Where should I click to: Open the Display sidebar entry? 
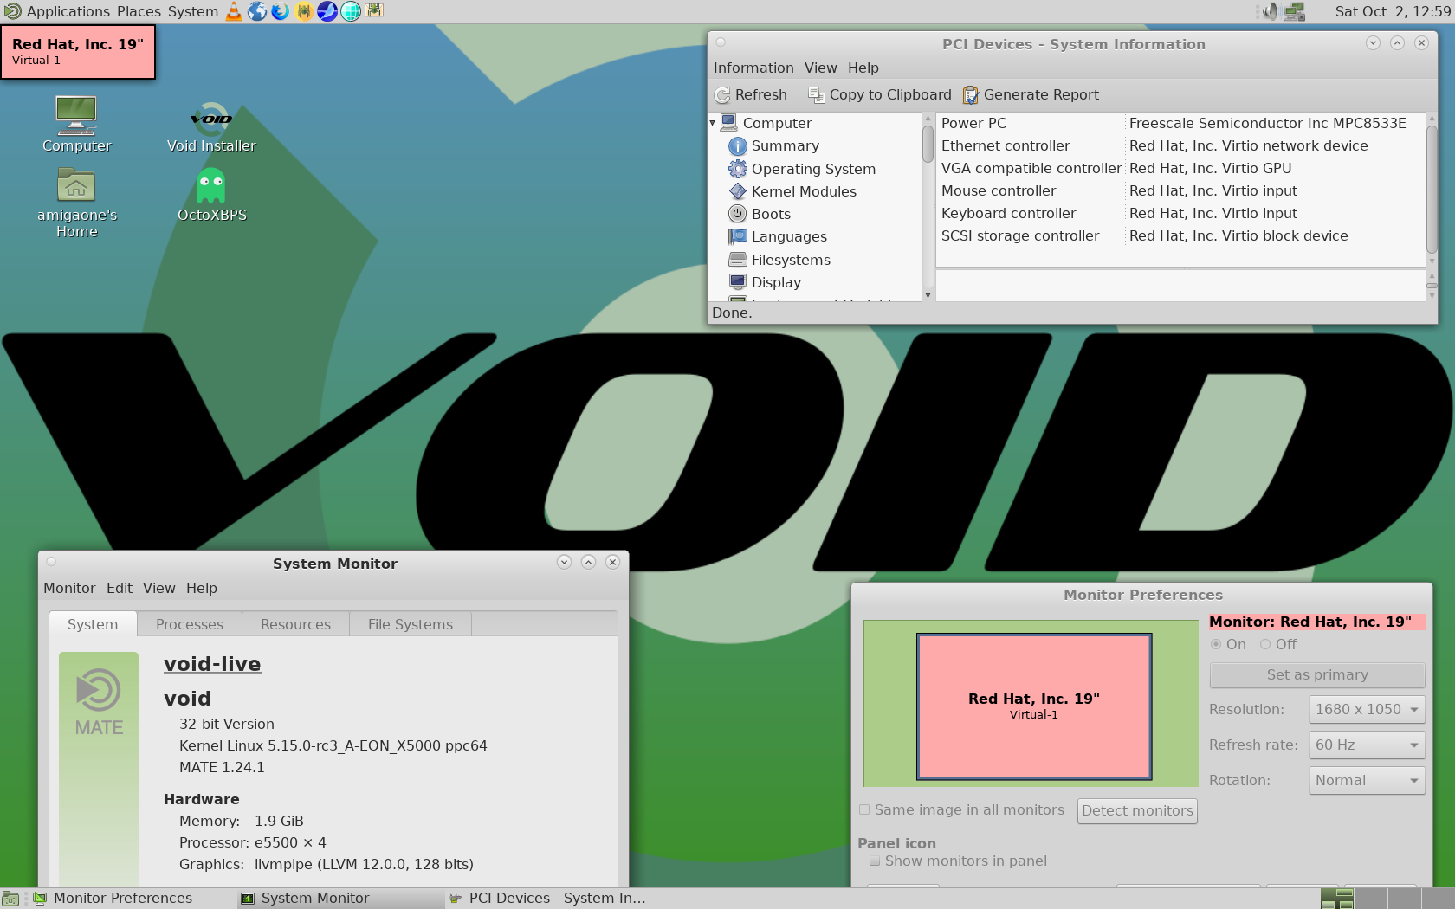[776, 283]
